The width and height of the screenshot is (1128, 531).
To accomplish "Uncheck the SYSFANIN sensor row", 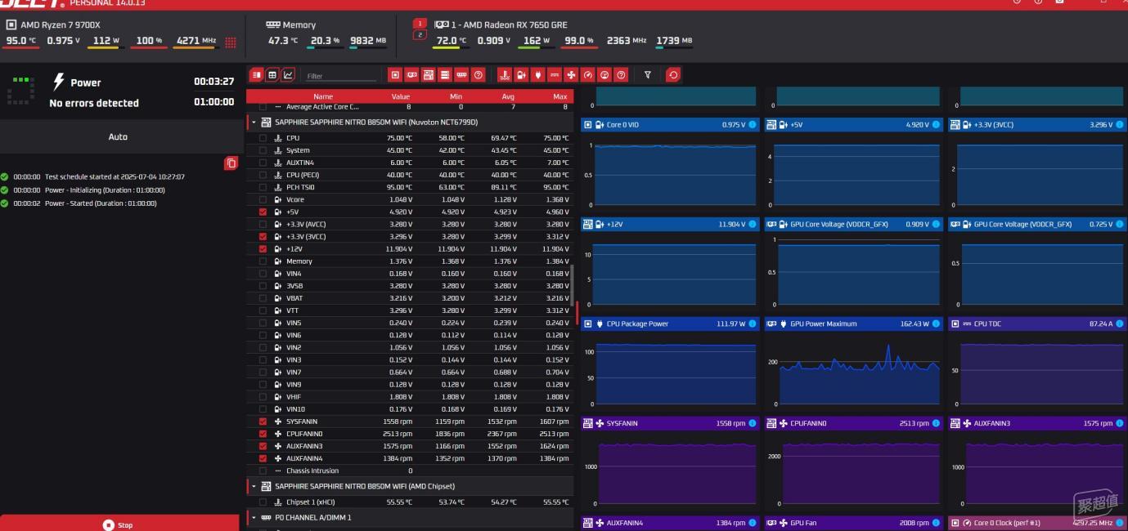I will point(263,422).
